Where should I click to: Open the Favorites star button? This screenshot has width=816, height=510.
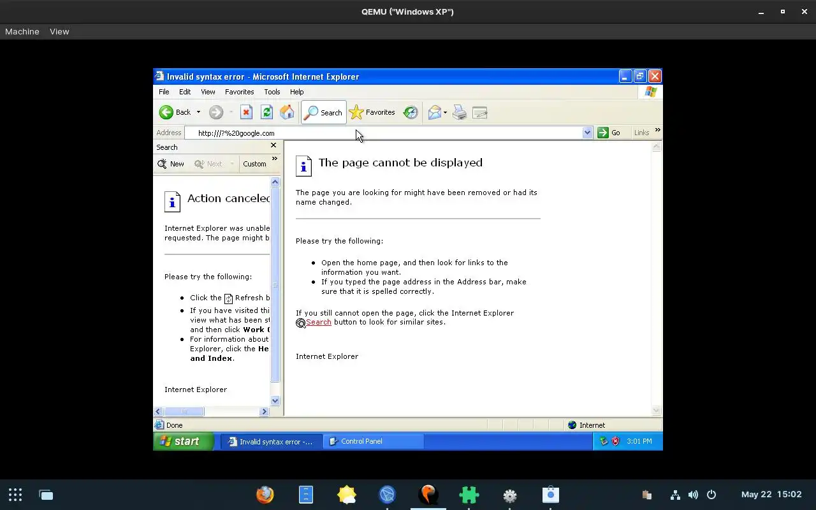pos(372,112)
